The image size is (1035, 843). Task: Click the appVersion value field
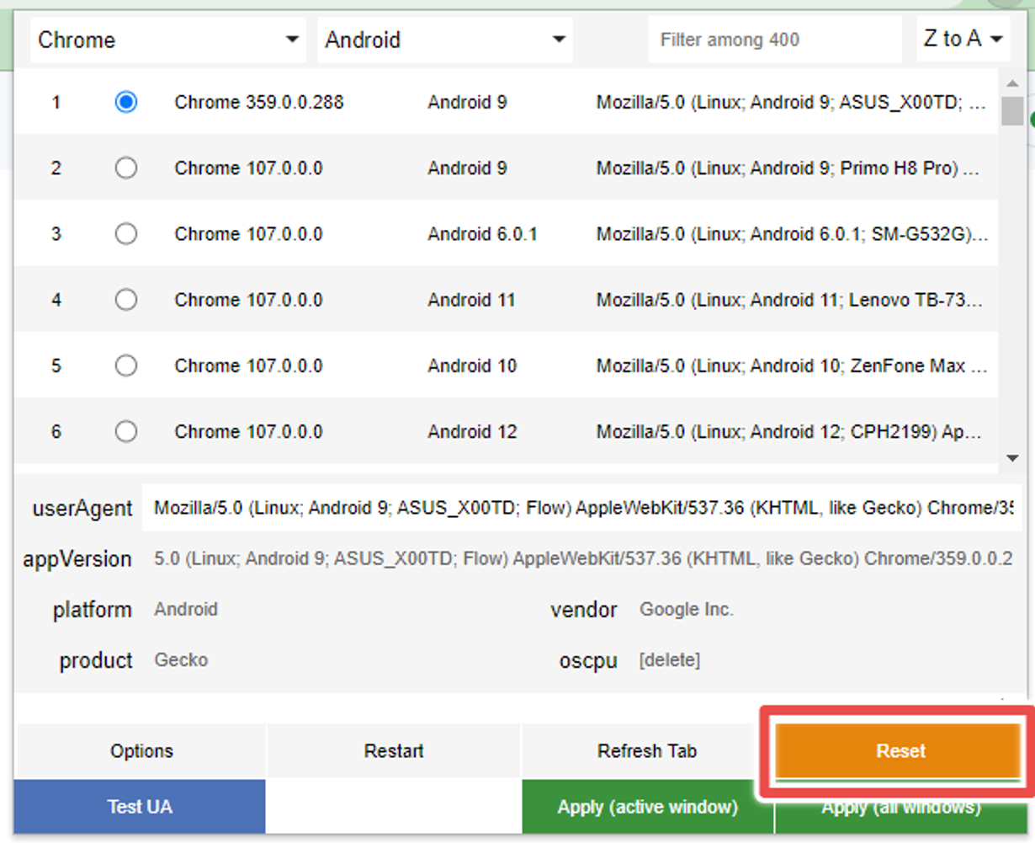pos(581,558)
